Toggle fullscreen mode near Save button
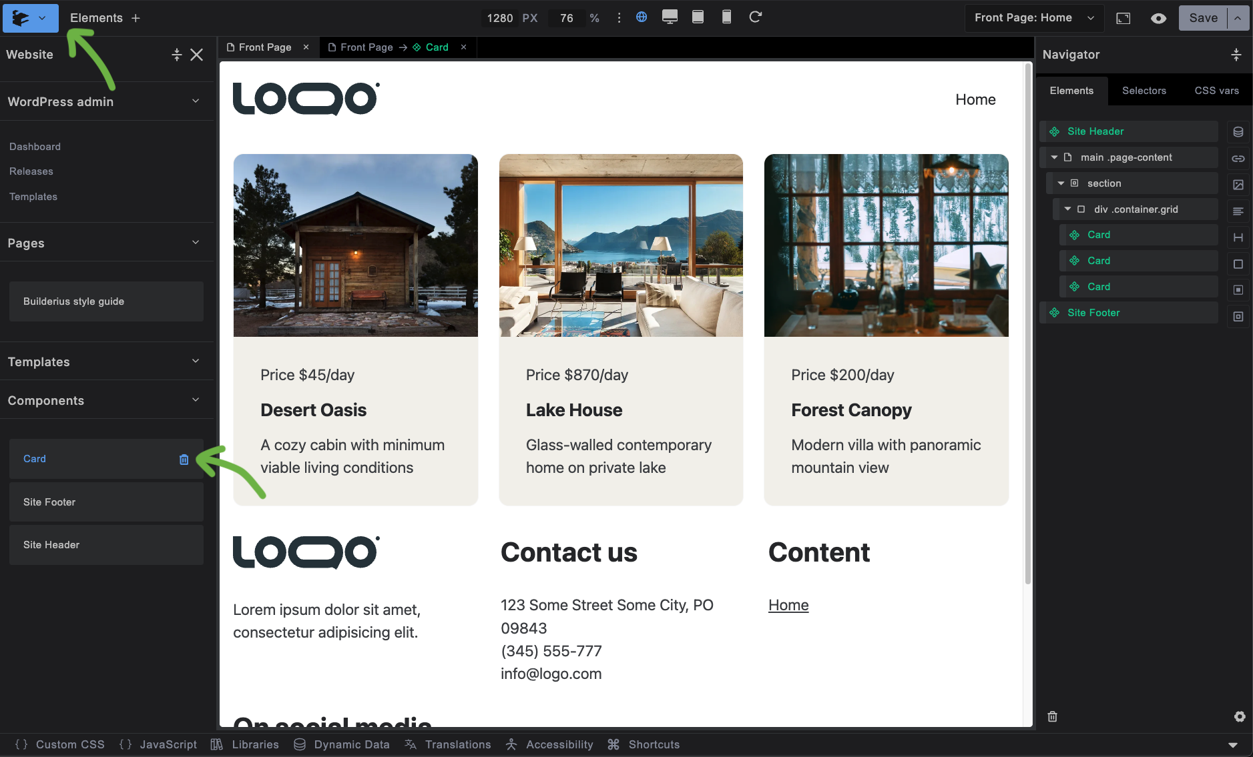This screenshot has height=757, width=1253. [1124, 18]
